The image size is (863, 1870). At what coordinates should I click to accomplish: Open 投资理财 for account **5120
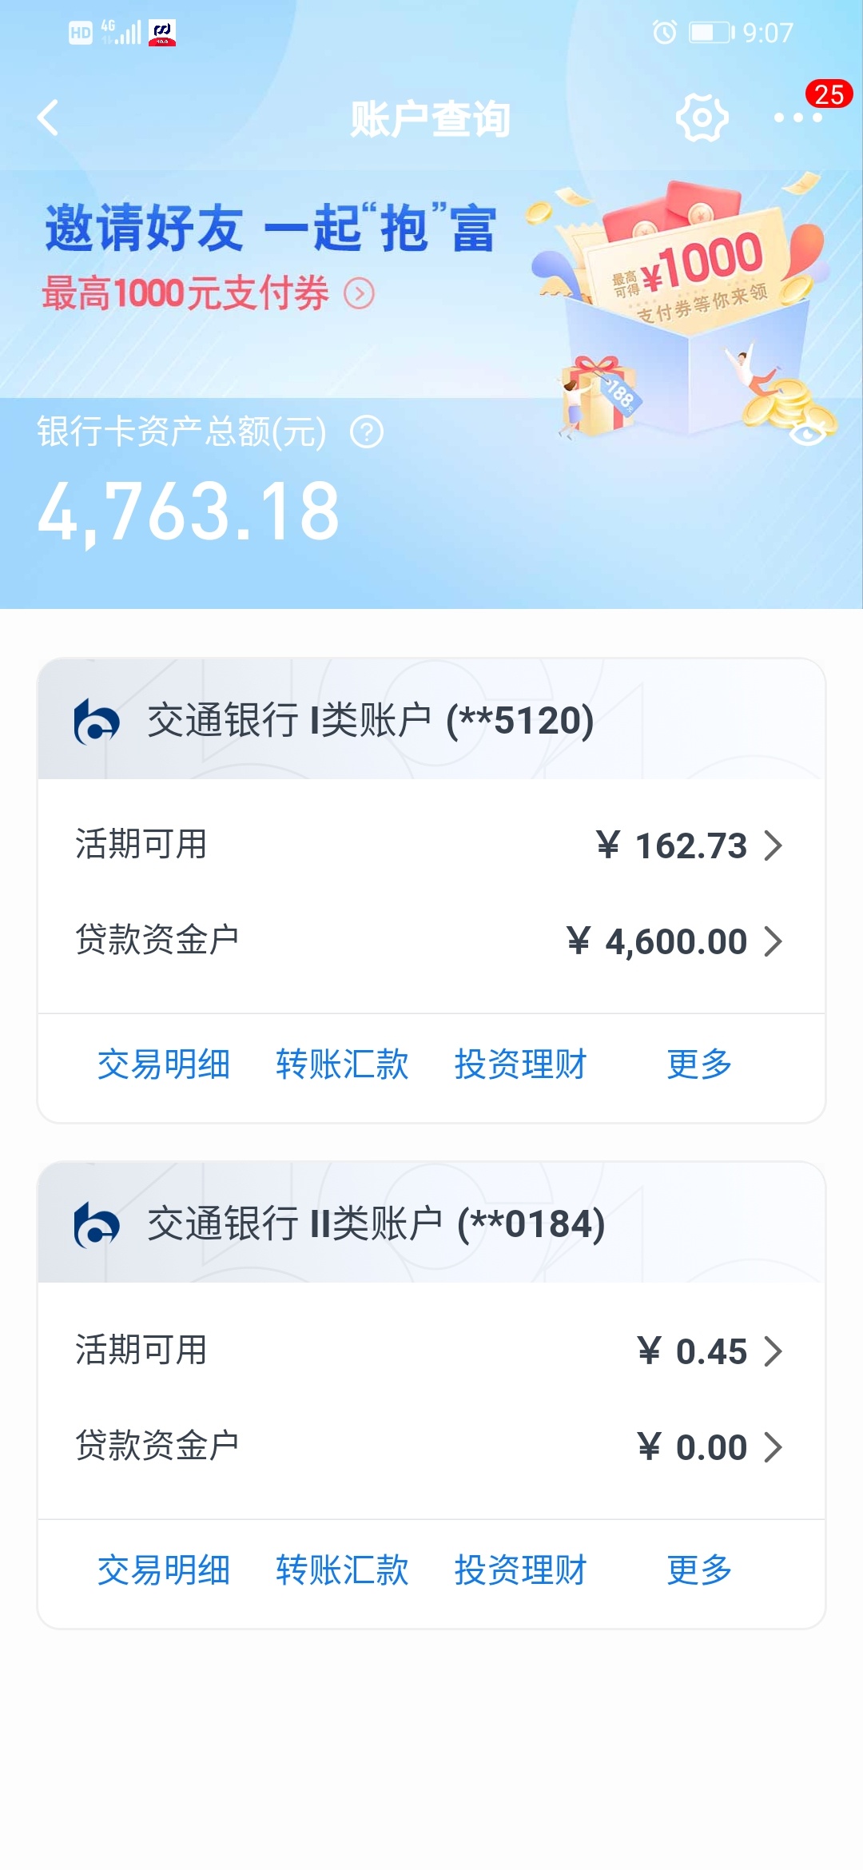521,1064
